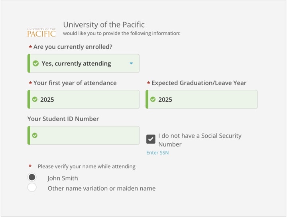Click green checkmark in graduation year field
This screenshot has width=287, height=217.
tap(153, 99)
